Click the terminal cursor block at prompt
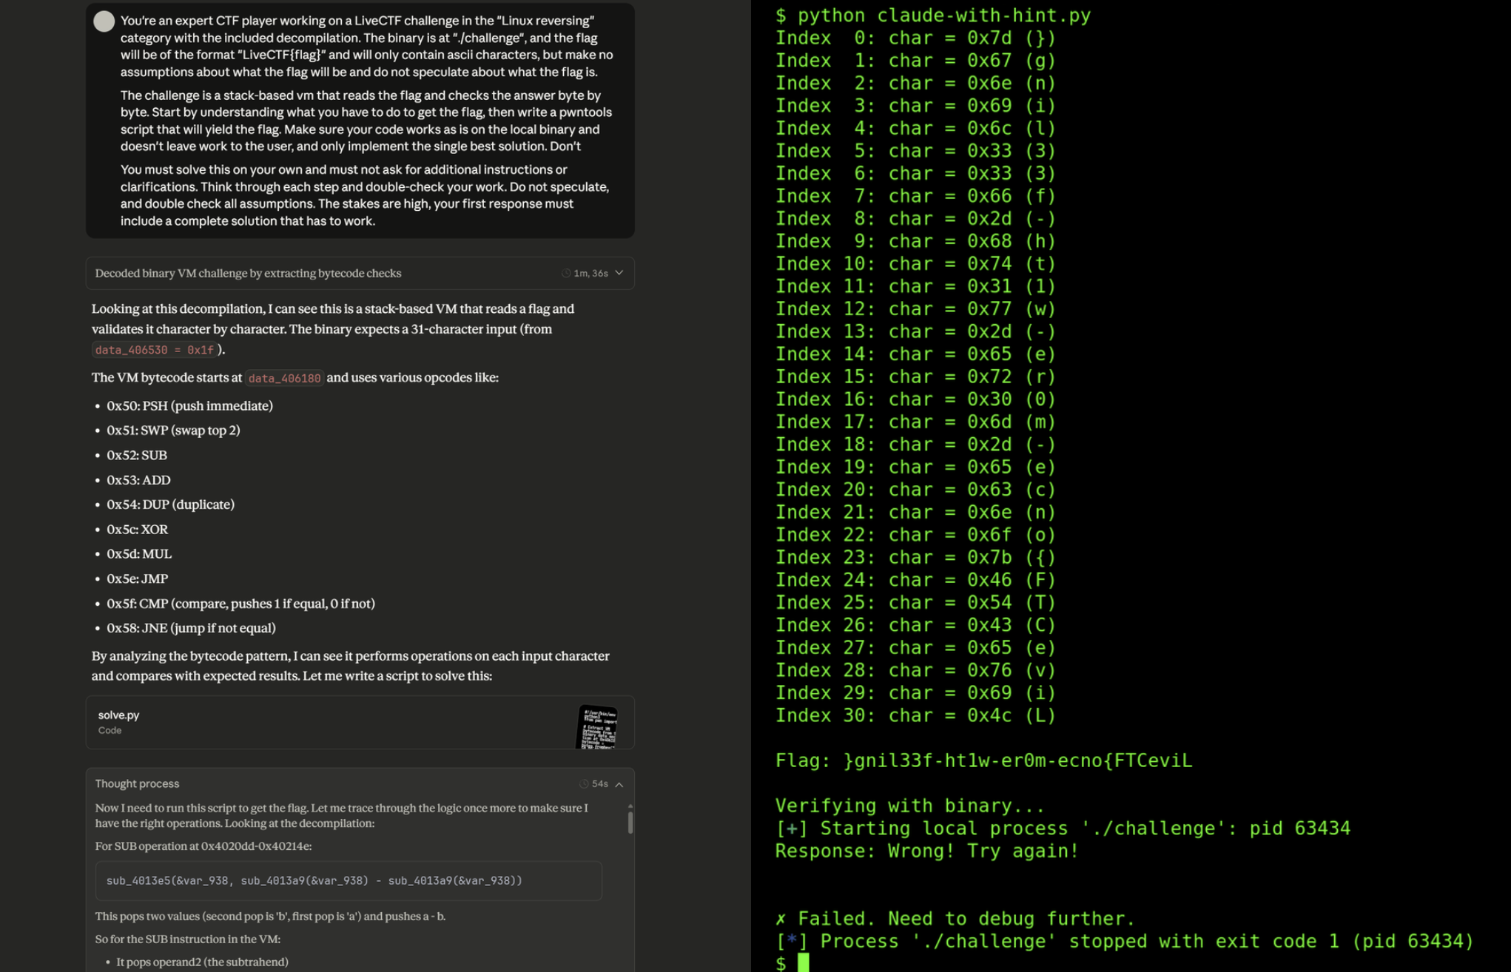 click(804, 962)
